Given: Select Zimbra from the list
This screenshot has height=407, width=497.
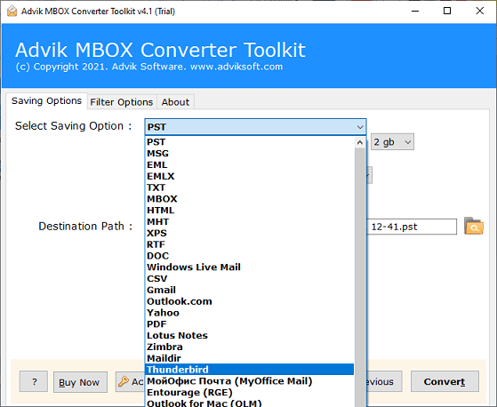Looking at the screenshot, I should point(250,347).
